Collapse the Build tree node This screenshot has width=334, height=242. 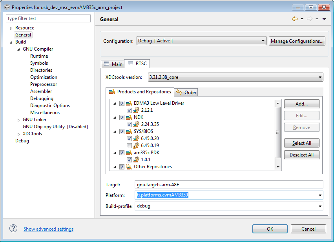[x=11, y=42]
